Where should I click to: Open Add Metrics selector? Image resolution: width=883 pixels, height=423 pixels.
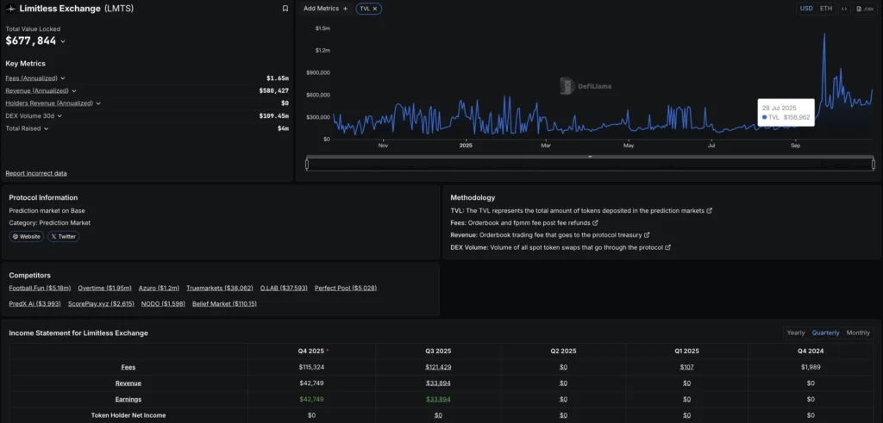pyautogui.click(x=326, y=9)
